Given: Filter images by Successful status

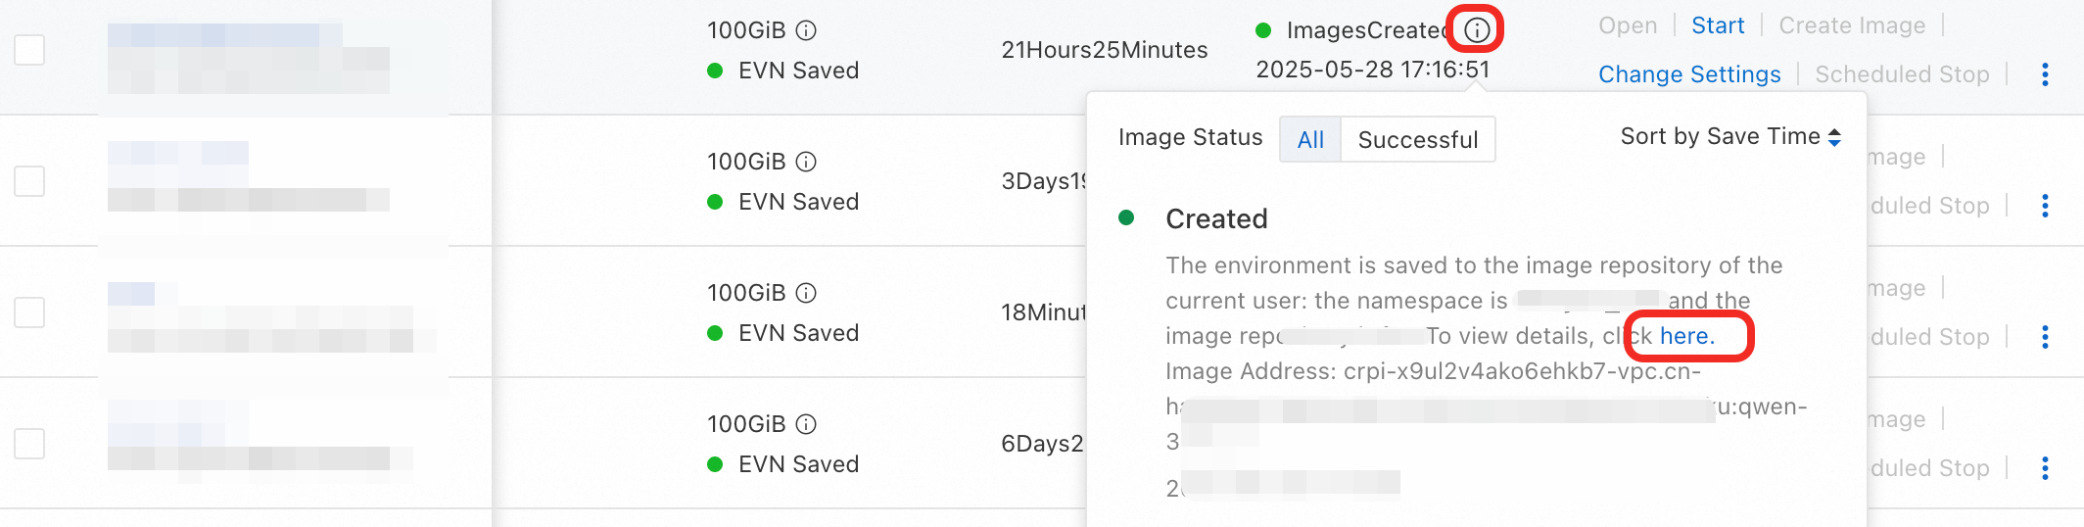Looking at the screenshot, I should [x=1417, y=140].
